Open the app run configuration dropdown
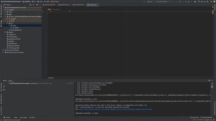This screenshot has width=216, height=121. [x=151, y=2]
